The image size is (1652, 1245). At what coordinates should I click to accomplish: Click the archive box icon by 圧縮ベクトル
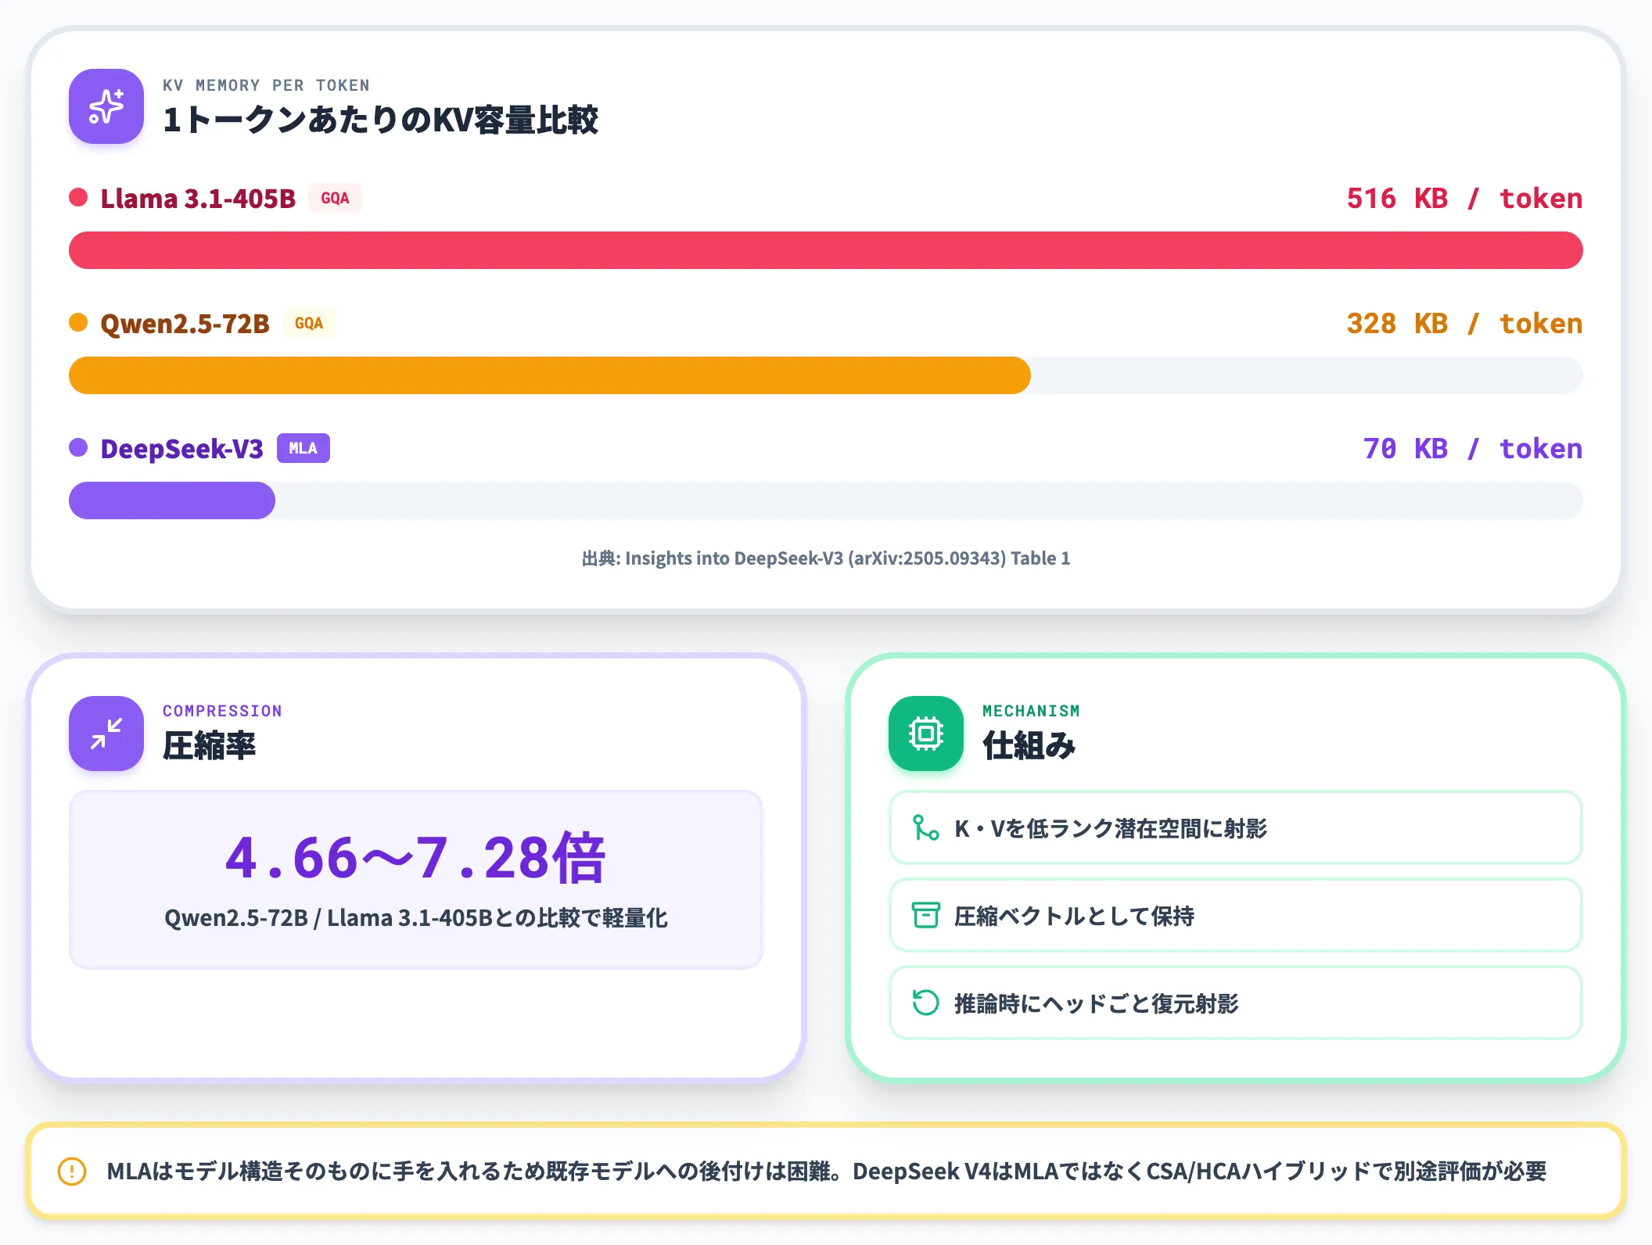pyautogui.click(x=926, y=915)
